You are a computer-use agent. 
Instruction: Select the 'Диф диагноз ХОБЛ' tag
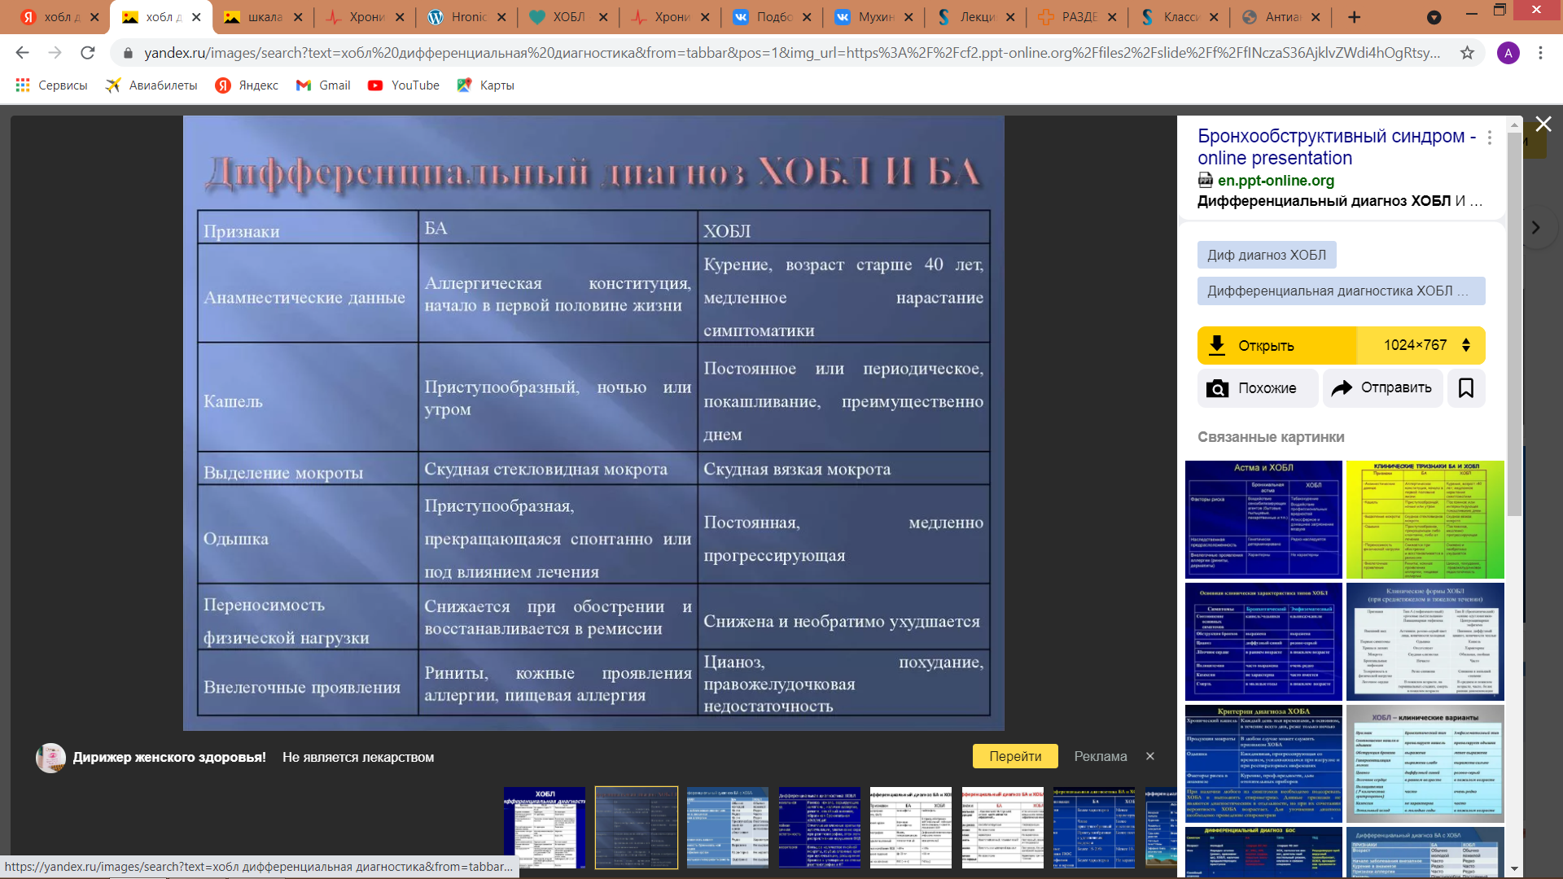click(x=1266, y=255)
